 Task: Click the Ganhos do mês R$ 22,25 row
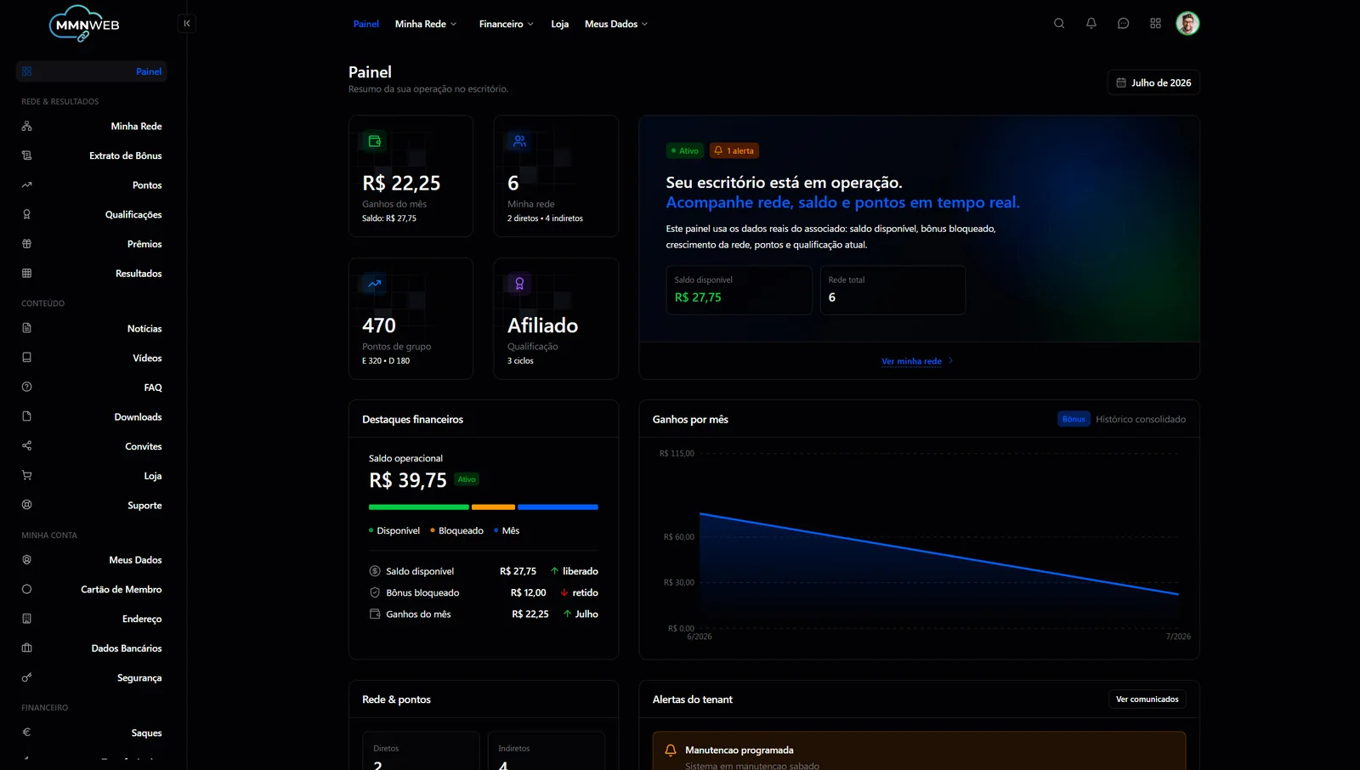pos(483,614)
